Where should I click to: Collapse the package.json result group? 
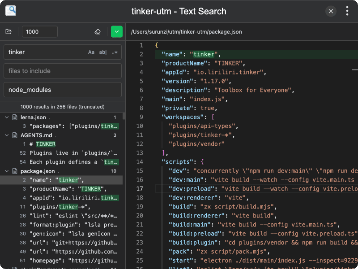tap(7, 171)
